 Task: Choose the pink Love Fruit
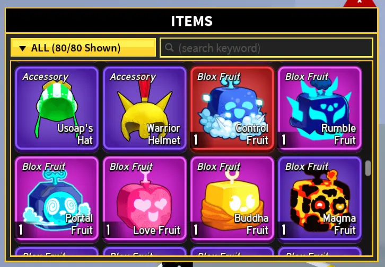point(144,199)
